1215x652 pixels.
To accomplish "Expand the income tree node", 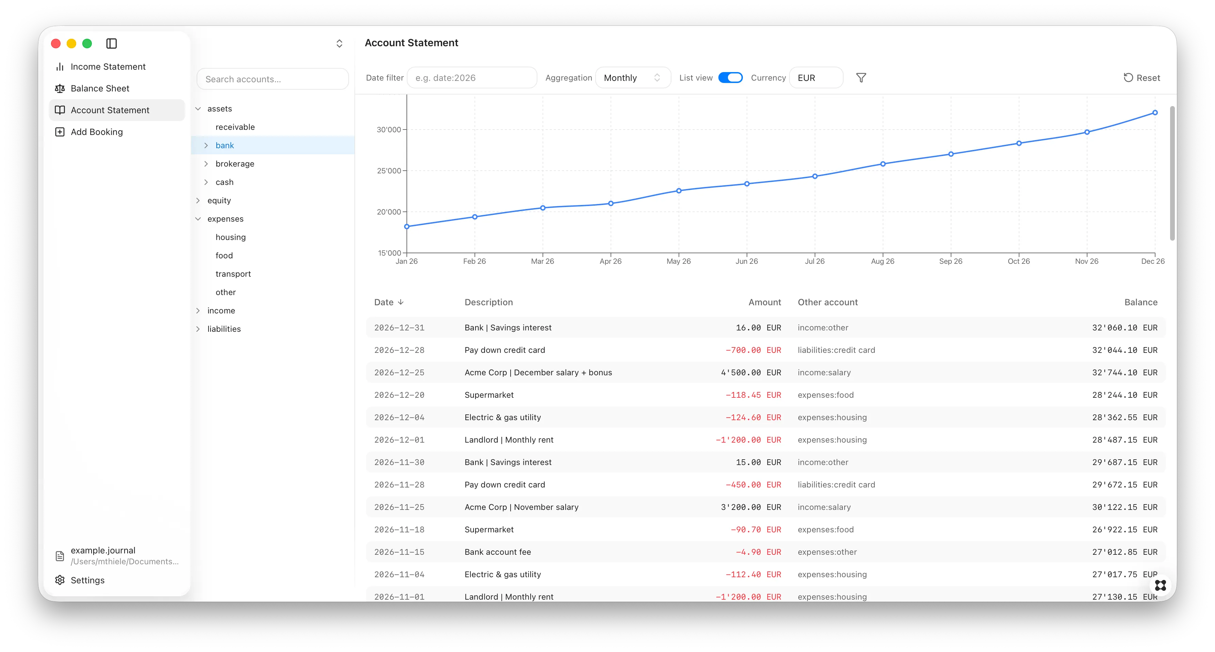I will click(x=198, y=310).
